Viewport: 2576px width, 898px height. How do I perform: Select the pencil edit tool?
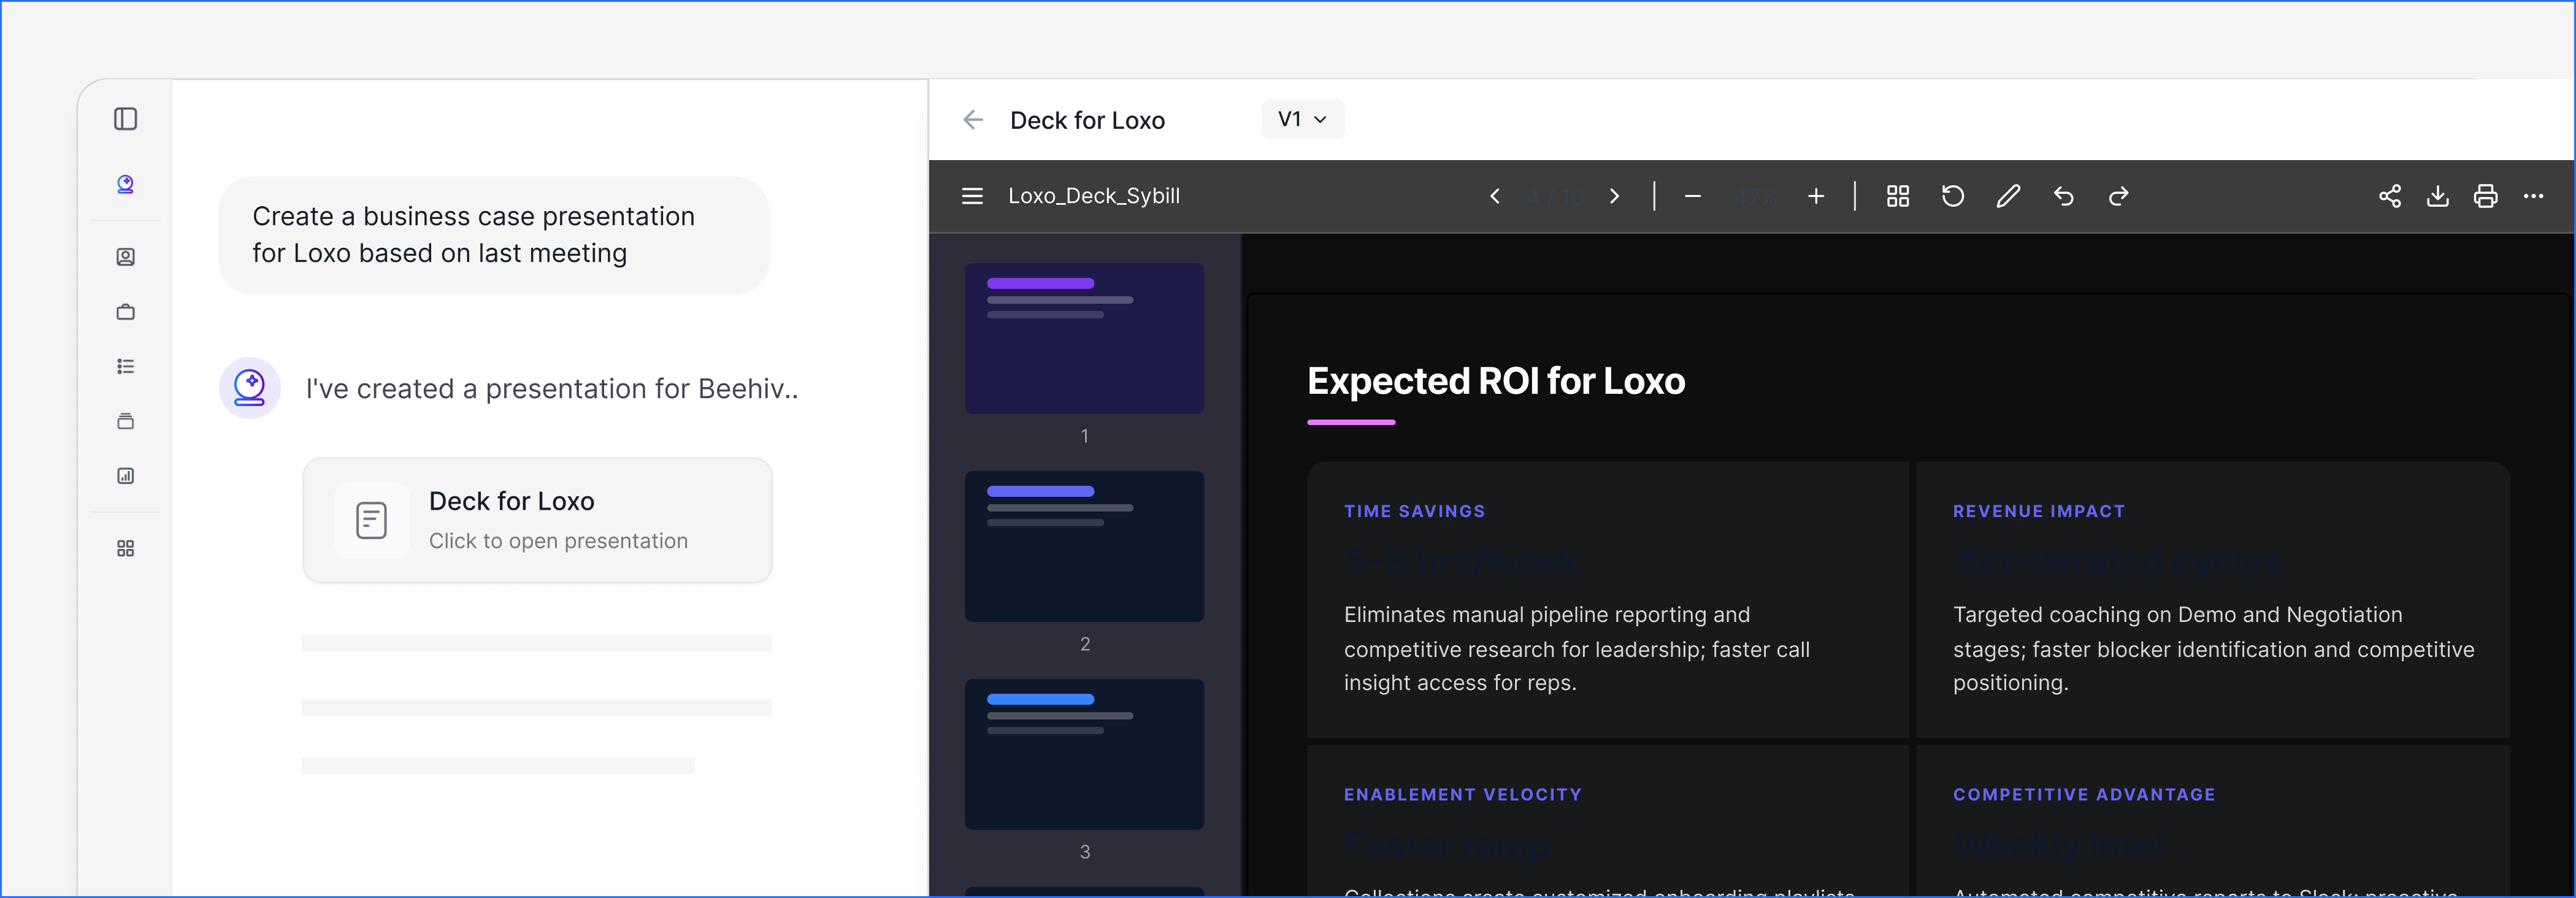coord(2008,196)
